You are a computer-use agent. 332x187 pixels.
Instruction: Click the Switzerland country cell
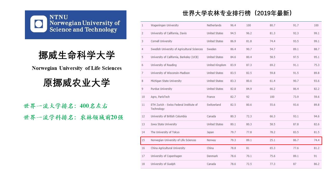coord(214,105)
